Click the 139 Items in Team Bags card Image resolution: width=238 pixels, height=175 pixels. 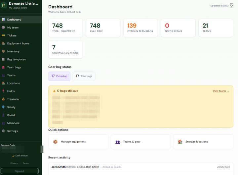pyautogui.click(x=141, y=28)
